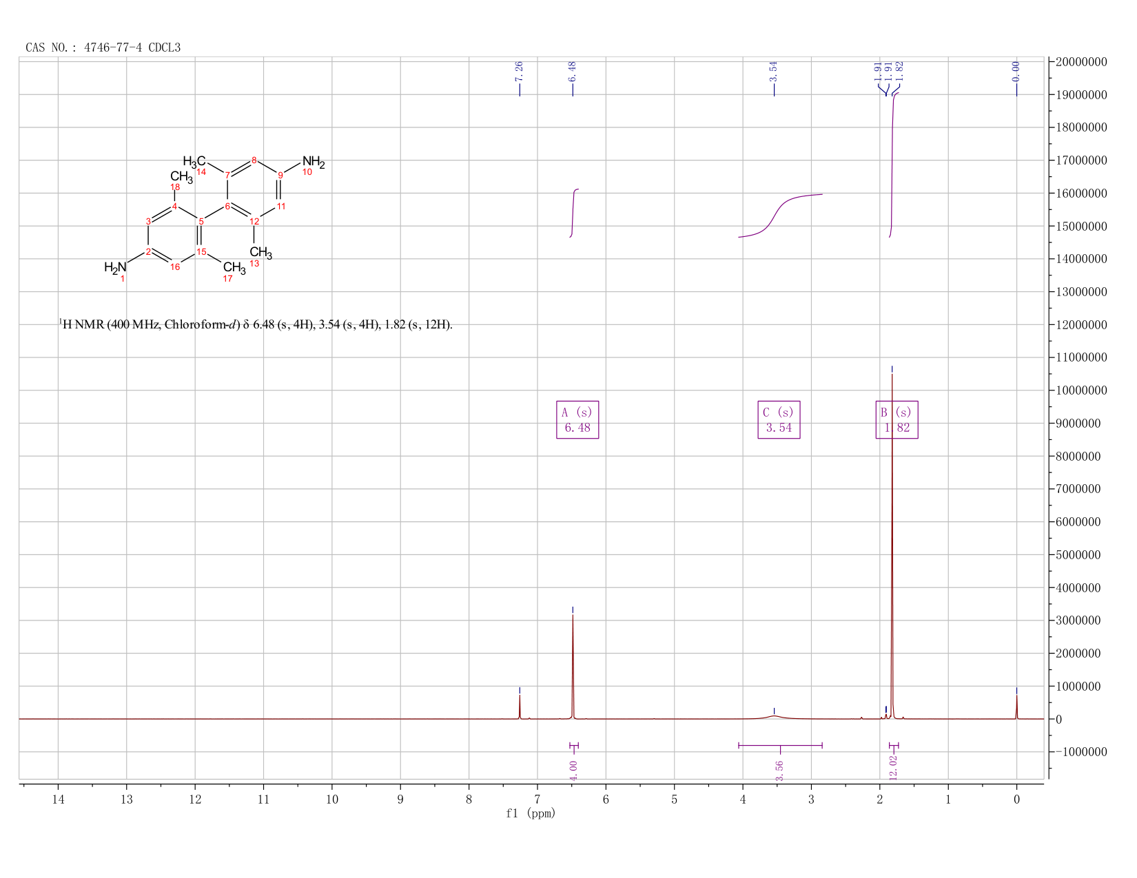Click atom number 9 in the structure
The image size is (1137, 878).
(280, 176)
